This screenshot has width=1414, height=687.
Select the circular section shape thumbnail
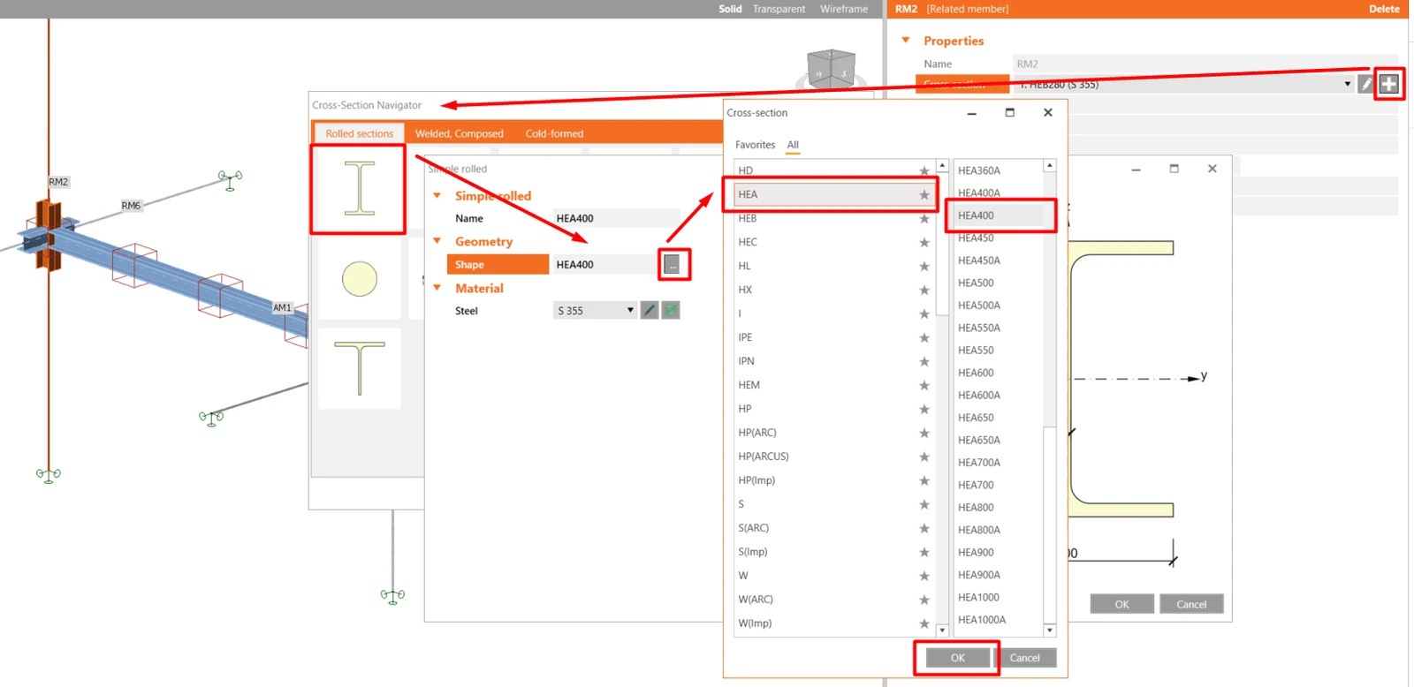[x=360, y=279]
